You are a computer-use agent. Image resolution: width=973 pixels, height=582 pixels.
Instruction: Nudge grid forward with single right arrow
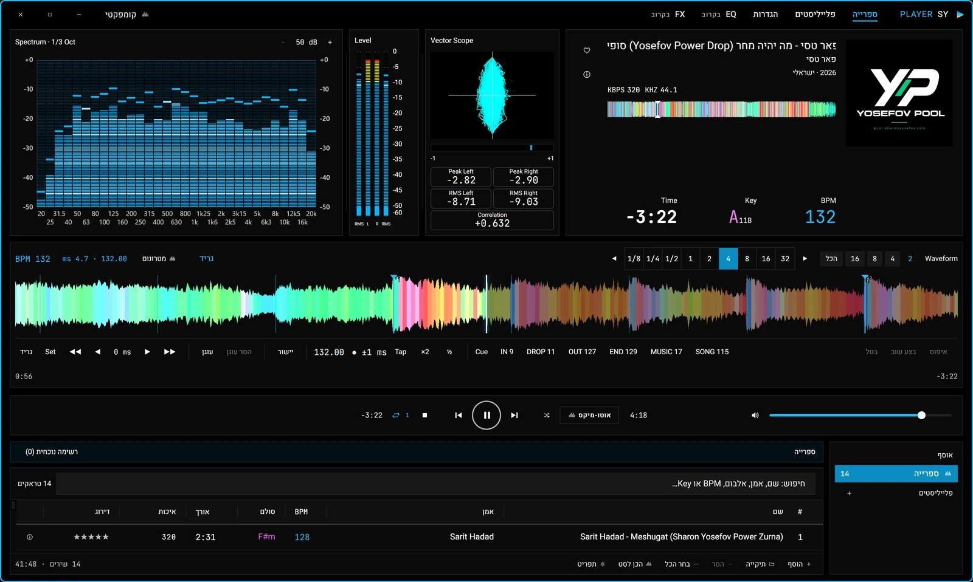pos(147,352)
